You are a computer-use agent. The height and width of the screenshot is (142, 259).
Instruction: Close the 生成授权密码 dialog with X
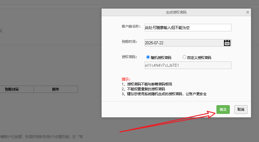248,12
